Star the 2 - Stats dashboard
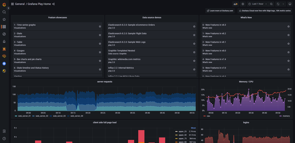This screenshot has width=295, height=143. coord(100,35)
